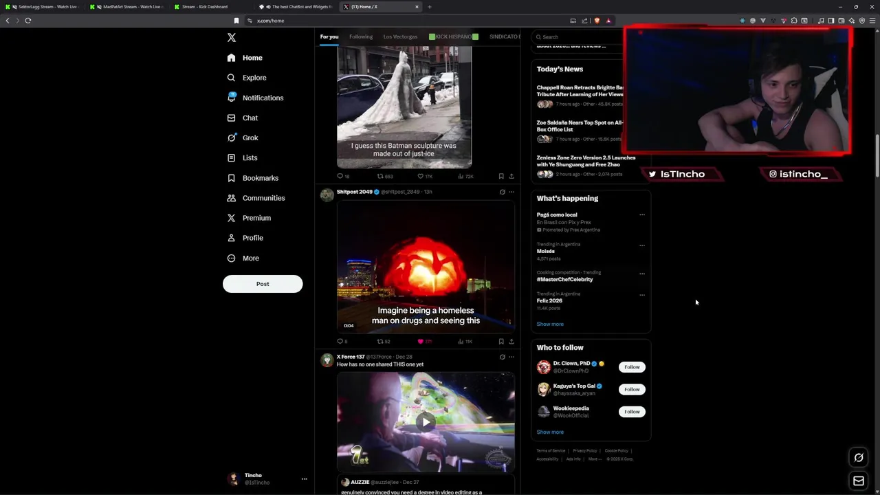Bookmark the Batman sculpture post
The image size is (880, 495).
[501, 176]
